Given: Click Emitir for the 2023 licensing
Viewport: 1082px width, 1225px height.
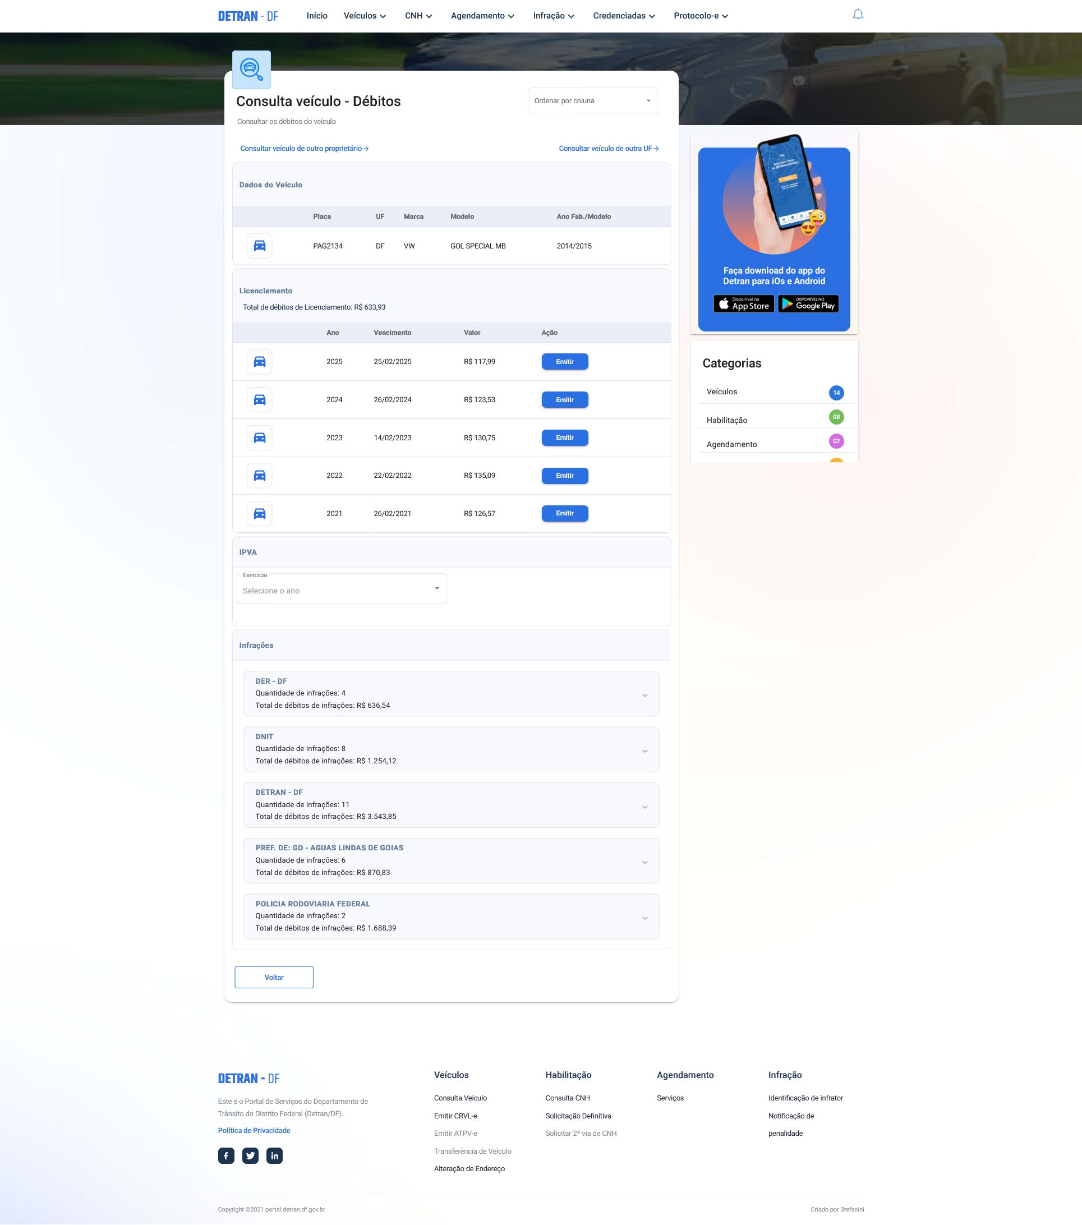Looking at the screenshot, I should tap(565, 437).
